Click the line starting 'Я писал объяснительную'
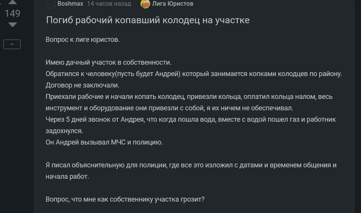 coord(191,165)
